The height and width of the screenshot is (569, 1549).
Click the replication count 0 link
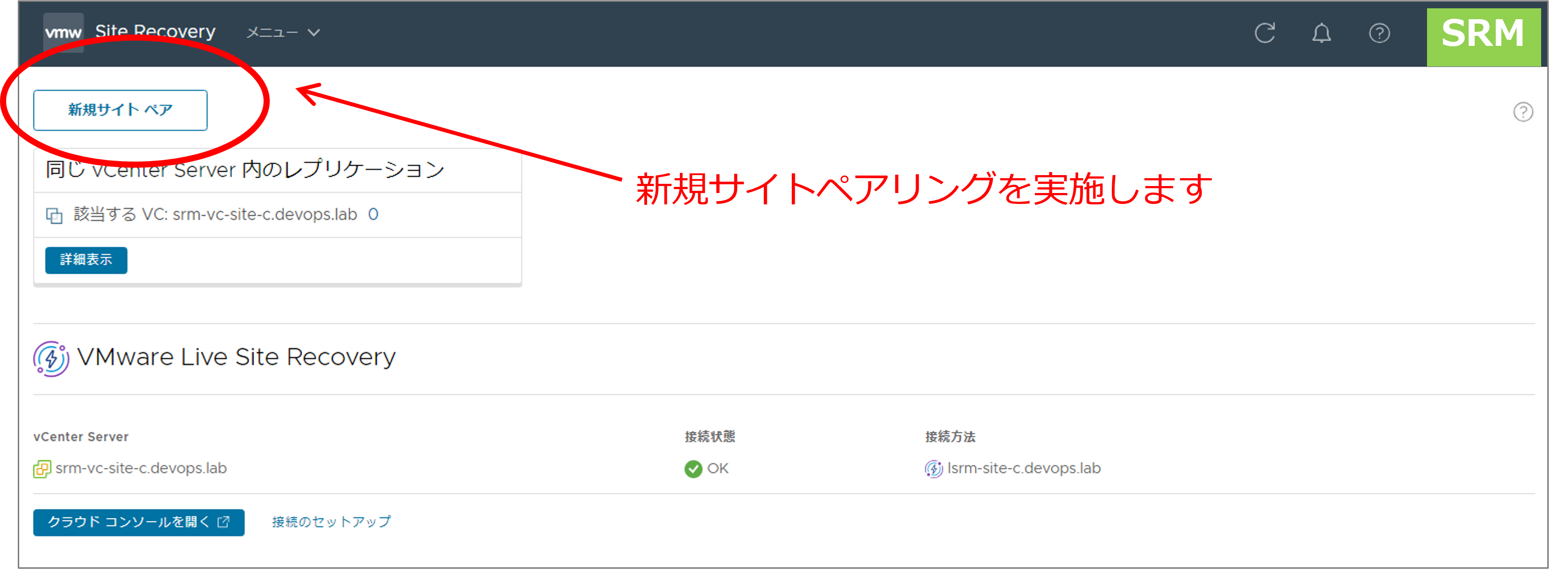[x=373, y=214]
